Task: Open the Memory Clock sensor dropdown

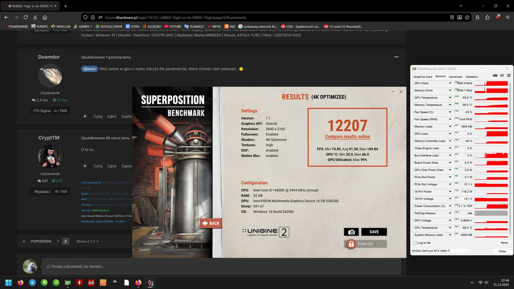Action: click(x=449, y=90)
